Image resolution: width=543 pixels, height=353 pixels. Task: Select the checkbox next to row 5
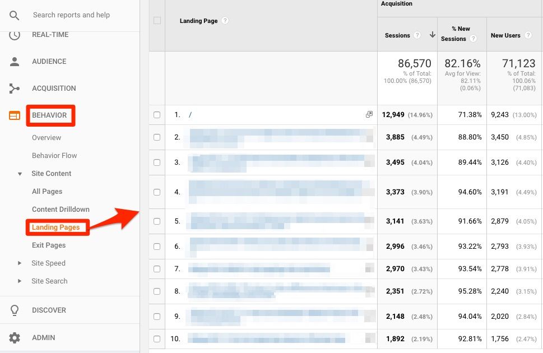click(x=157, y=221)
